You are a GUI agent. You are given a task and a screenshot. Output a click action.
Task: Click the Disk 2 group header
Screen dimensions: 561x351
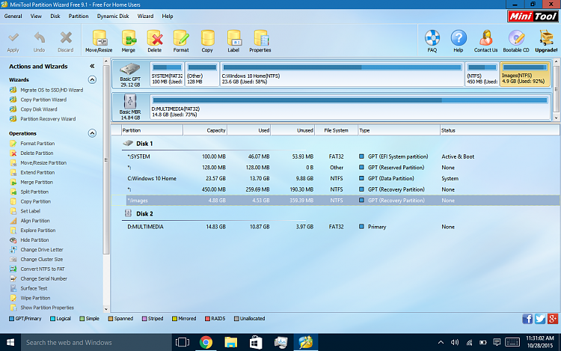(144, 213)
